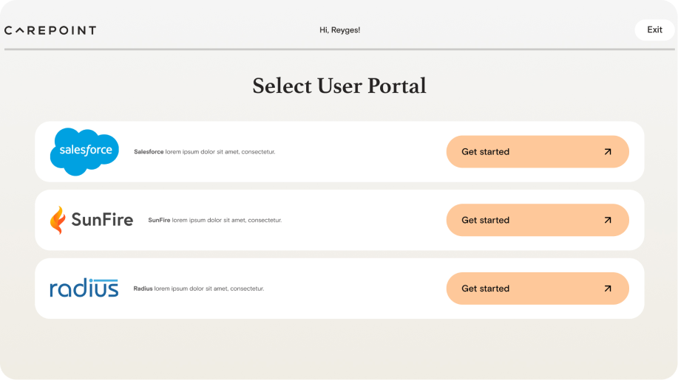
Task: Click the arrow icon in Radius's button
Action: 608,289
